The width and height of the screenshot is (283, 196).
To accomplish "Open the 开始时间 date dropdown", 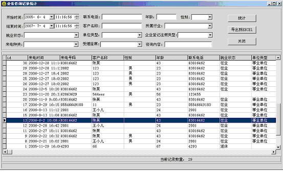I will point(52,17).
